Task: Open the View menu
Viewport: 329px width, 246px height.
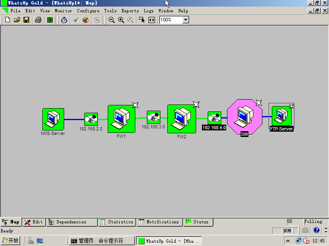Action: (45, 11)
